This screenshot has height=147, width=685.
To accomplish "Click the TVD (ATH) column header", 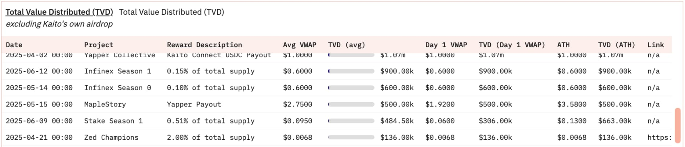I will tap(616, 45).
